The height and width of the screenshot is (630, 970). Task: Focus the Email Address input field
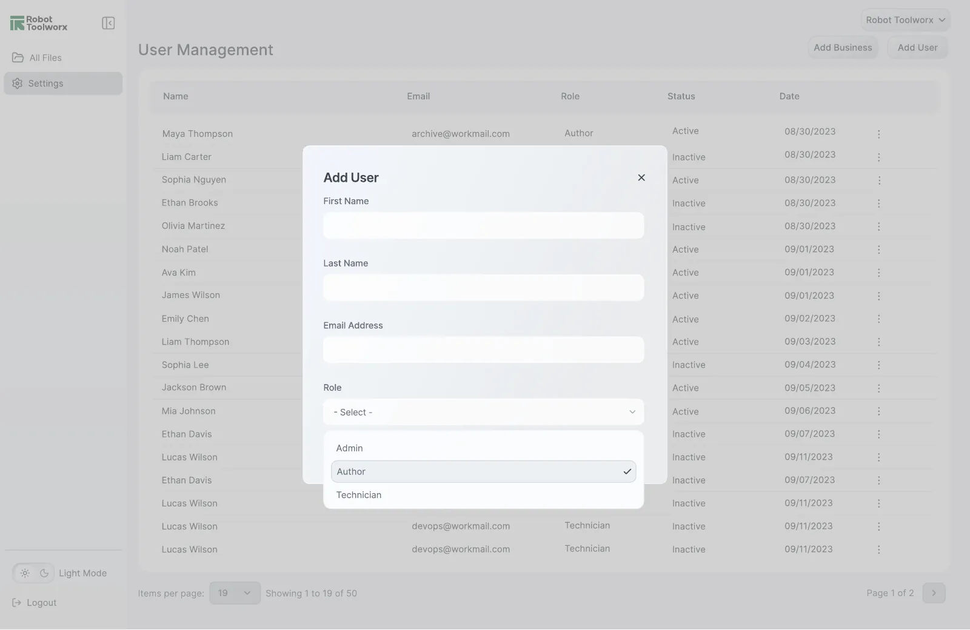click(x=483, y=350)
